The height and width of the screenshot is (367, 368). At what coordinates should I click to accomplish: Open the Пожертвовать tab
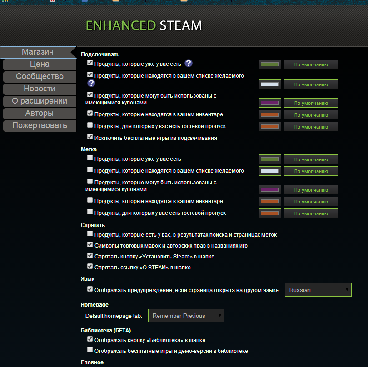pos(40,125)
